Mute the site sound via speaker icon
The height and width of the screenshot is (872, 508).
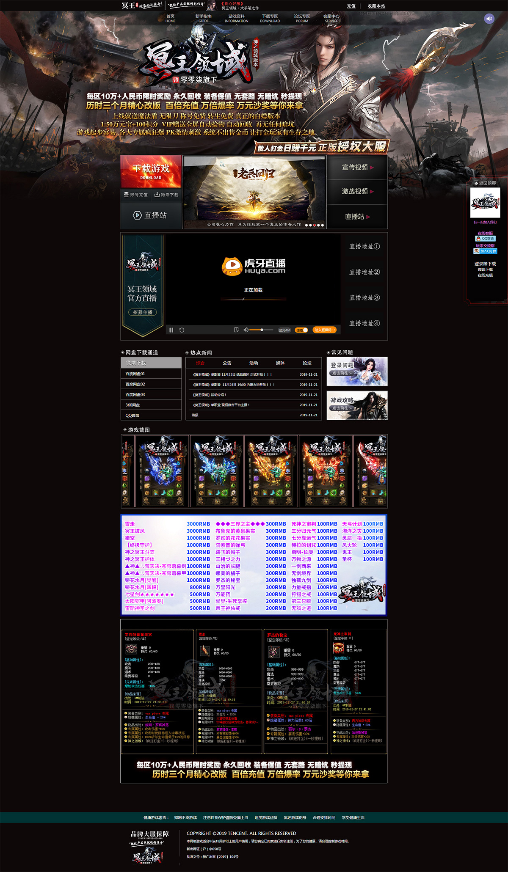pos(489,19)
